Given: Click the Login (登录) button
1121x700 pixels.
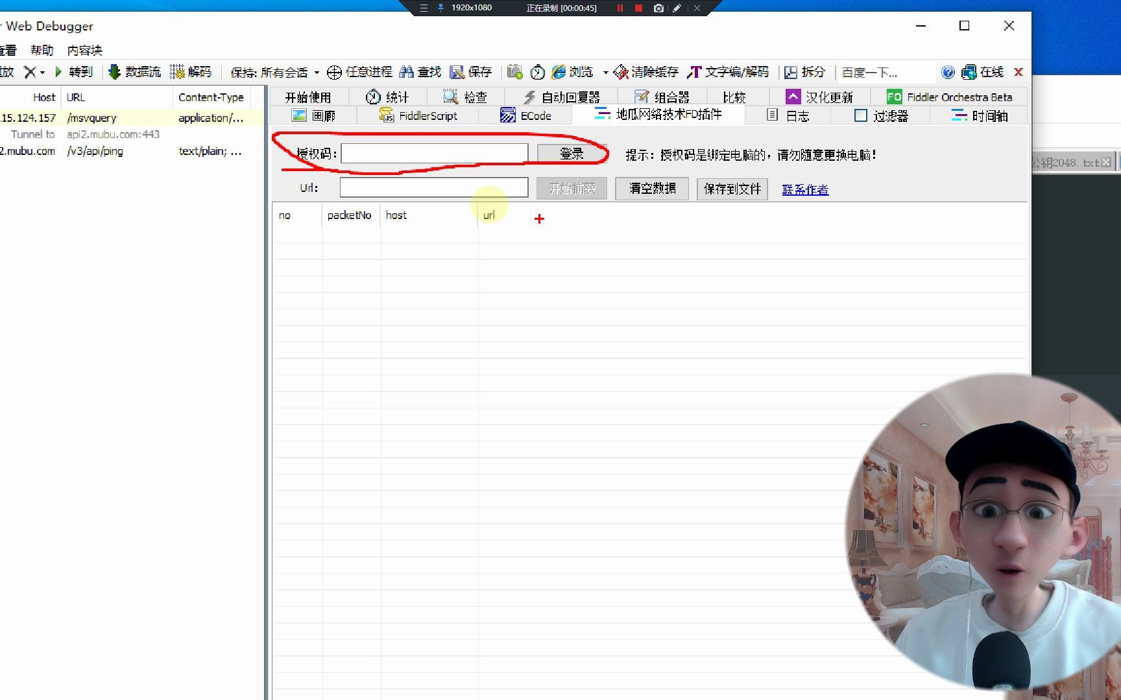Looking at the screenshot, I should [x=572, y=154].
